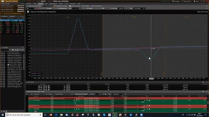Open Firefox from the taskbar
Image resolution: width=209 pixels, height=117 pixels.
coord(51,115)
